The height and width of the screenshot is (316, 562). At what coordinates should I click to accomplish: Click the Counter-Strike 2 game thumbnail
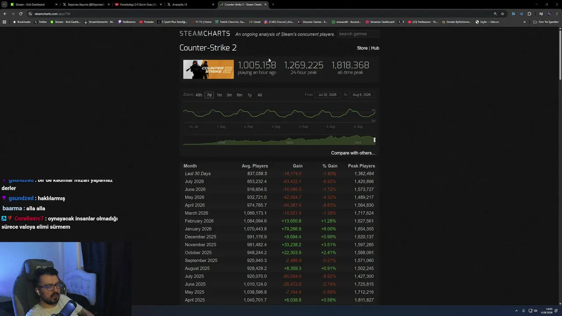coord(209,69)
